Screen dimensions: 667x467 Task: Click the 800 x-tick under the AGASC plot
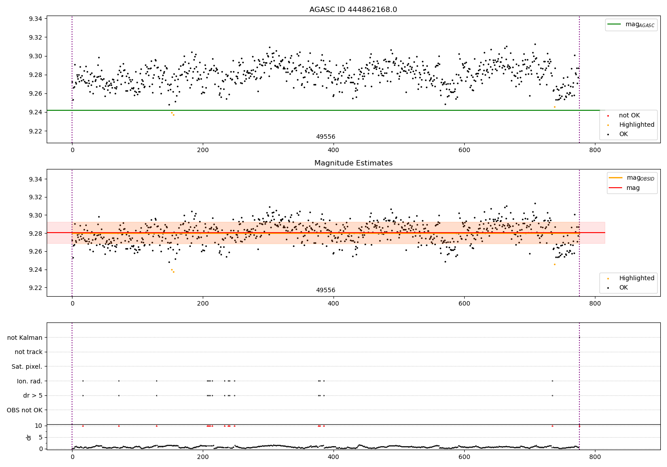click(x=595, y=150)
